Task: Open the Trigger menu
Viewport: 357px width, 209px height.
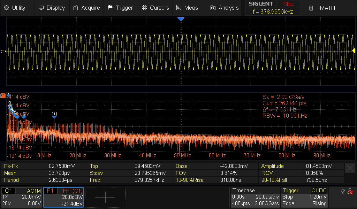Action: coord(120,8)
